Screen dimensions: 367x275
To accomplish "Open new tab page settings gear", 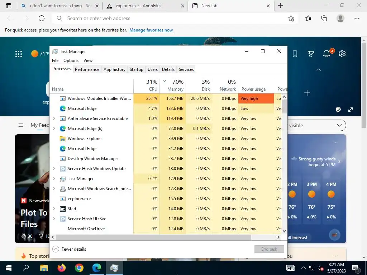I will click(342, 54).
